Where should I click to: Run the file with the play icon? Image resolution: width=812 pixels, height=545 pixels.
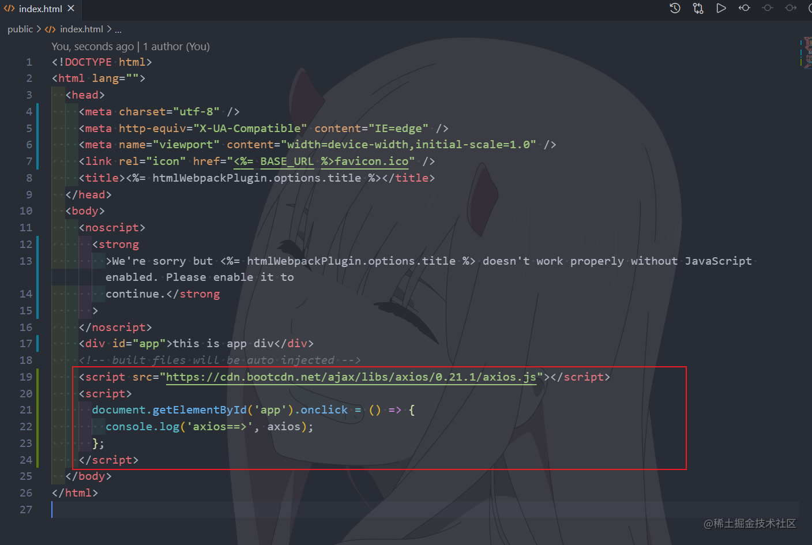point(721,8)
